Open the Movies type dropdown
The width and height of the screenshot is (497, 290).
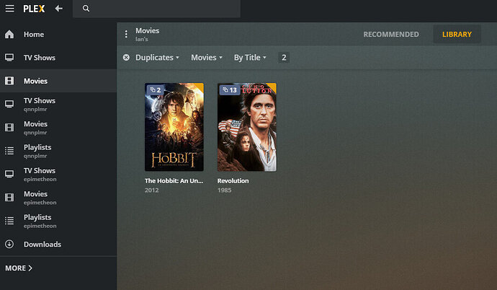pos(206,58)
